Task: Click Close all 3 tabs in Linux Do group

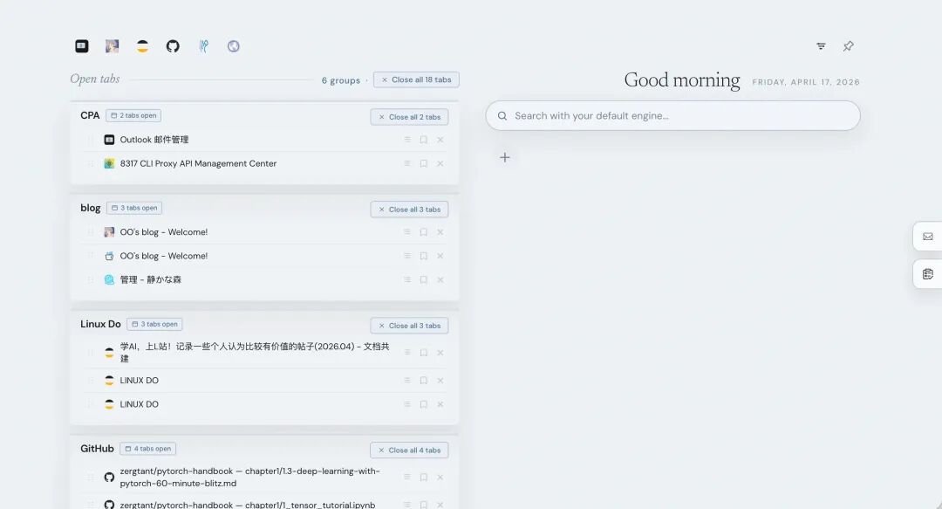Action: (409, 326)
